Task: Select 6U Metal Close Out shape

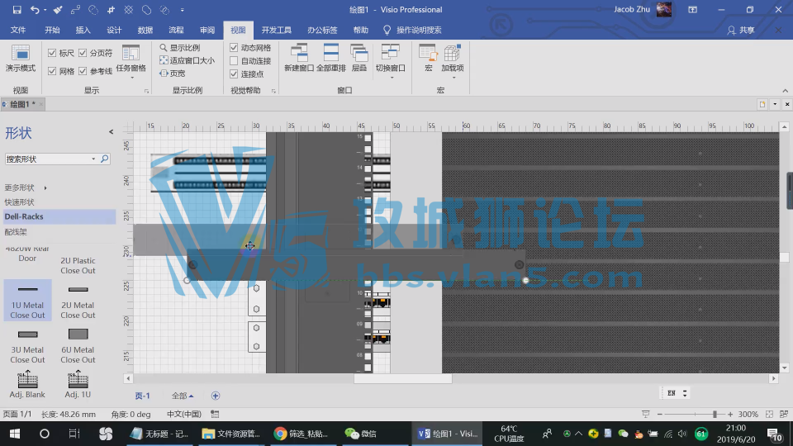Action: (x=78, y=345)
